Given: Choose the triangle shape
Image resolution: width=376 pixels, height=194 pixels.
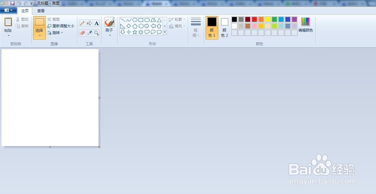Looking at the screenshot, I should tap(159, 20).
